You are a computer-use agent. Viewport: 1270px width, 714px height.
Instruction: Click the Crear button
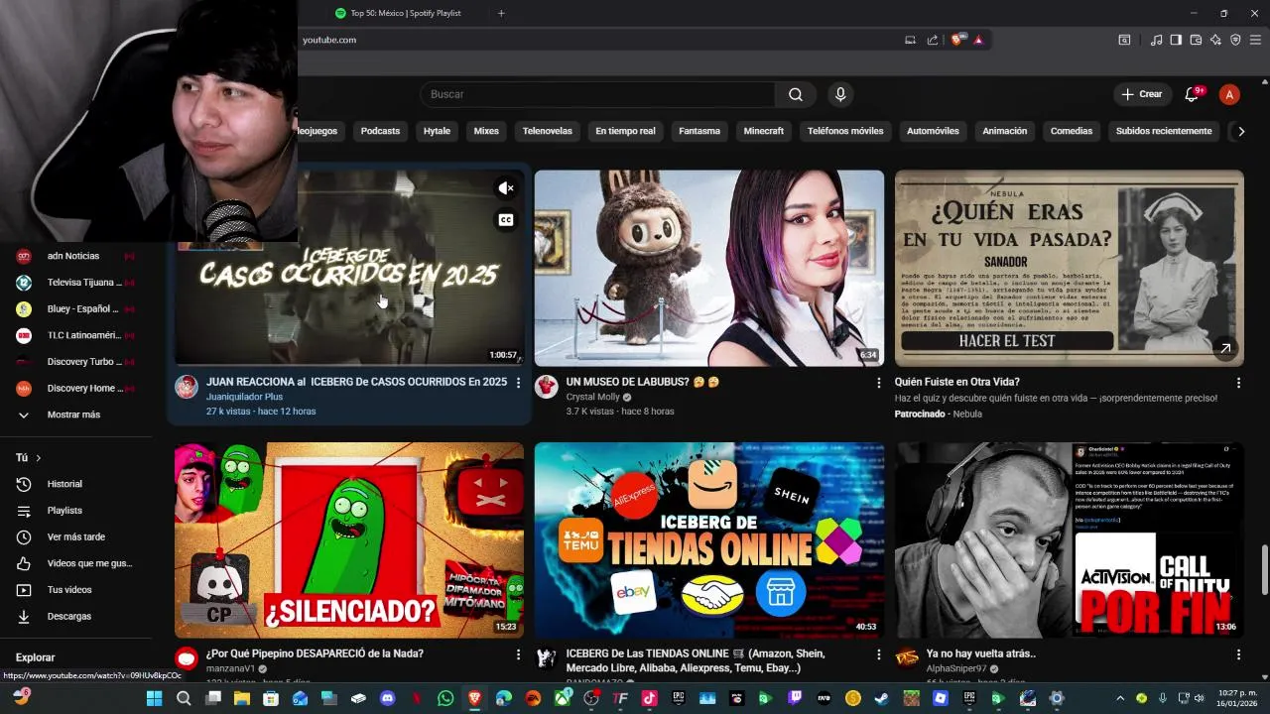tap(1142, 94)
